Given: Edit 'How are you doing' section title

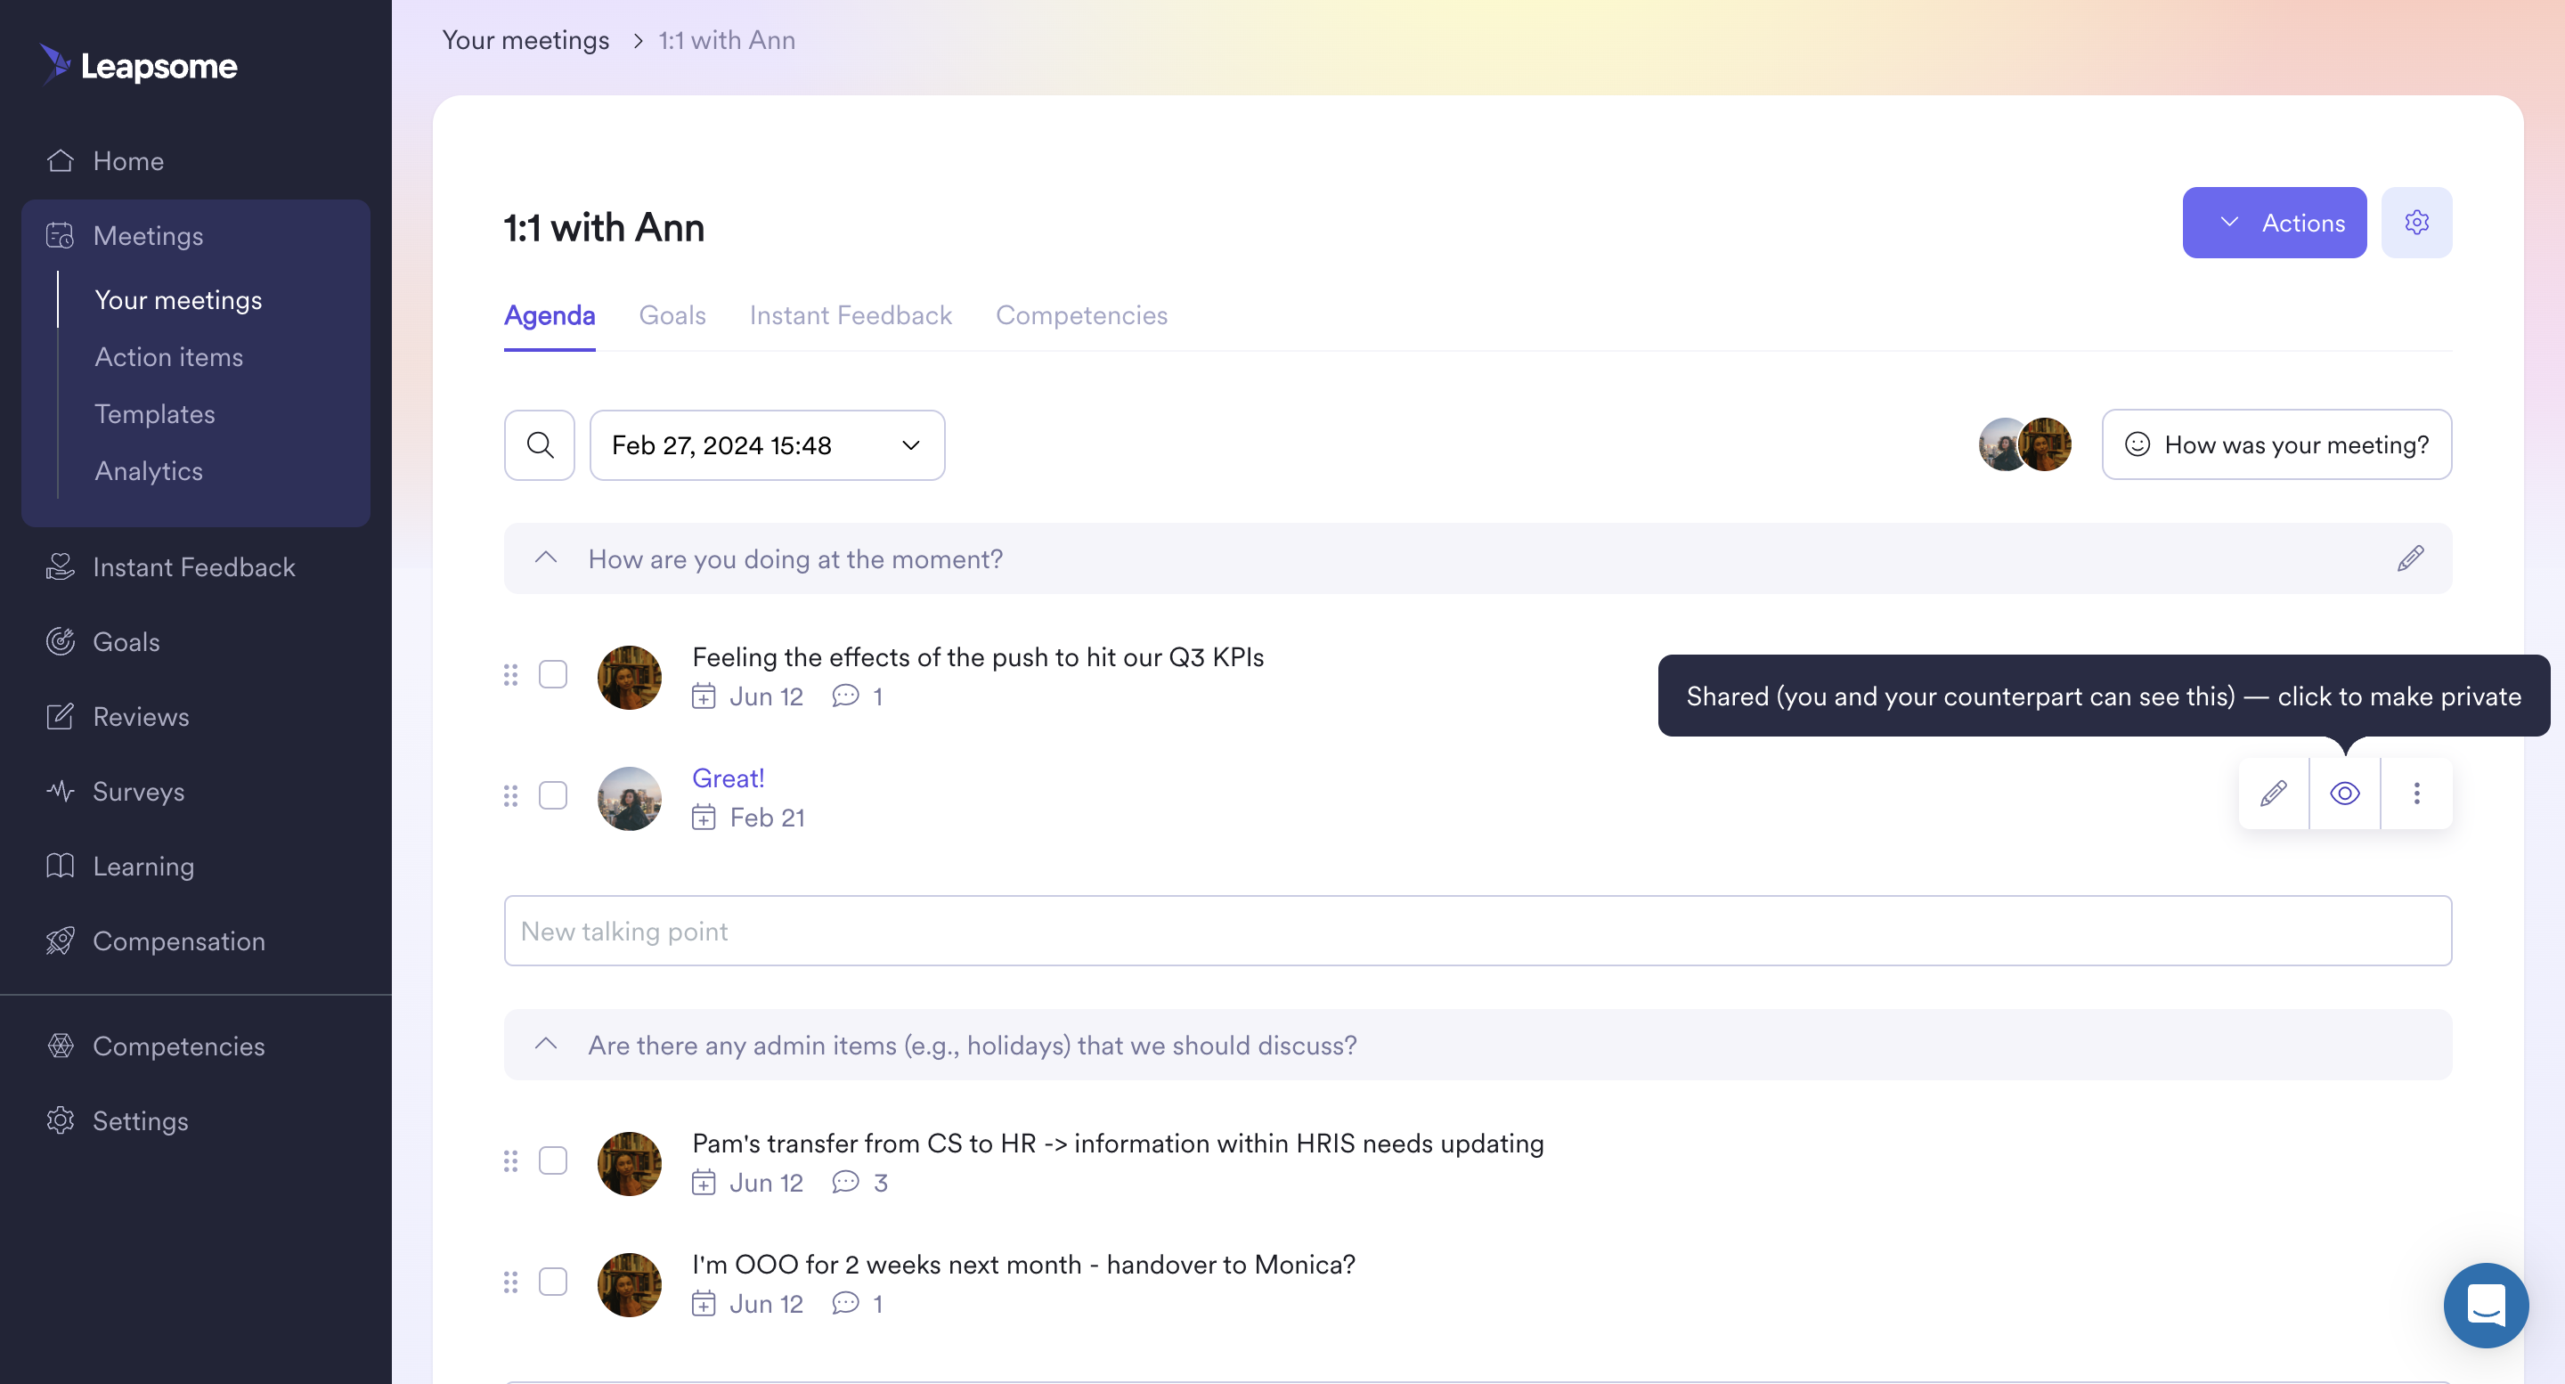Looking at the screenshot, I should pos(2411,558).
